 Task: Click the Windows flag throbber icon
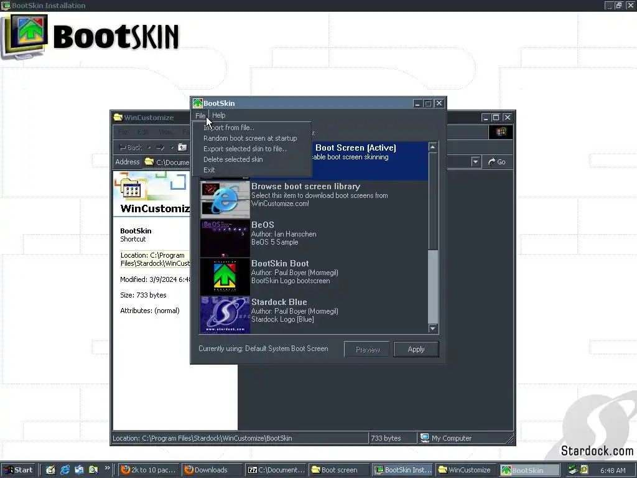[x=501, y=132]
